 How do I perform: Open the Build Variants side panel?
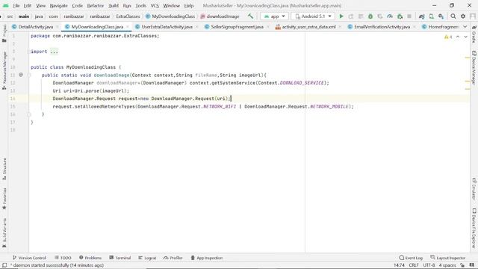point(4,232)
